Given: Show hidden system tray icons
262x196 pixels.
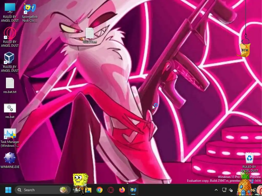Looking at the screenshot, I should [216, 190].
